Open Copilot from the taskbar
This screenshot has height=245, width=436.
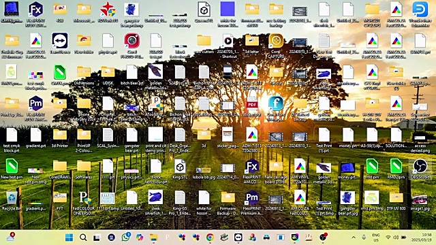140,238
